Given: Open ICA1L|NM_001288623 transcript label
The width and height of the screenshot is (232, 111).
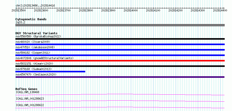Looking at the screenshot, I should [30, 99].
